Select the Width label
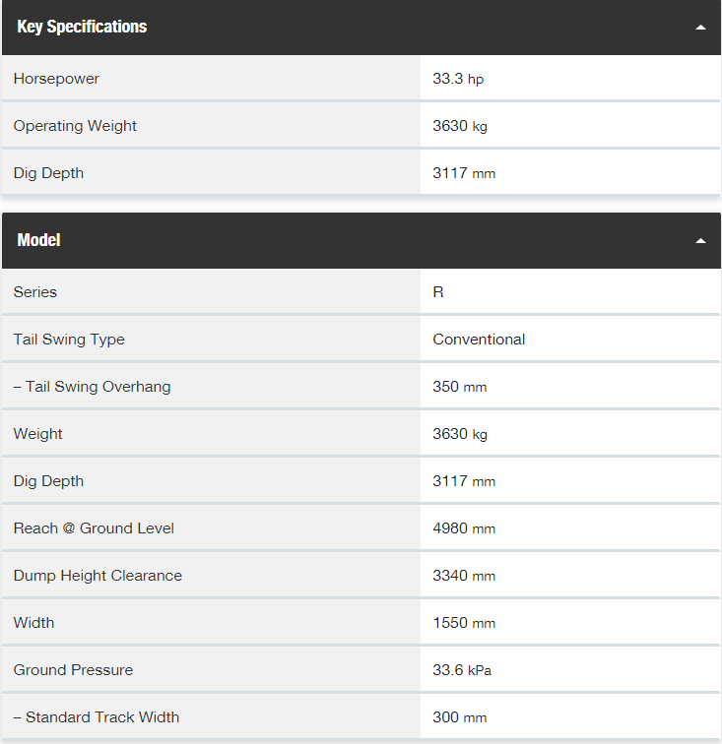This screenshot has height=744, width=722. coord(33,623)
